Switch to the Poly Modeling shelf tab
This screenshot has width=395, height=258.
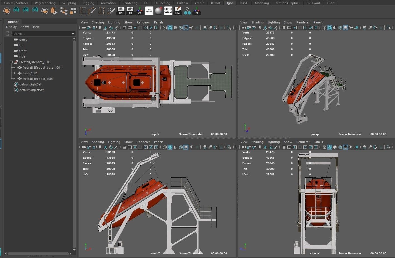45,3
